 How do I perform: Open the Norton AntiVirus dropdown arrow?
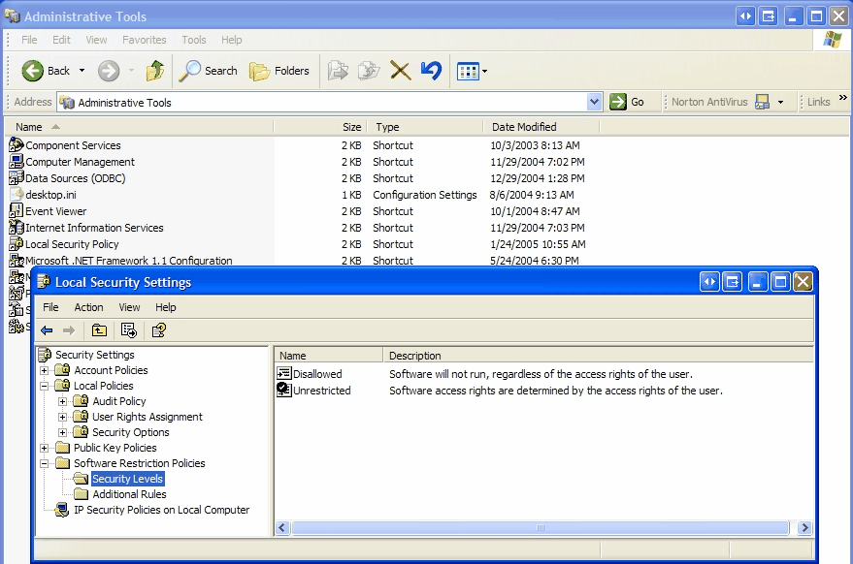tap(780, 102)
